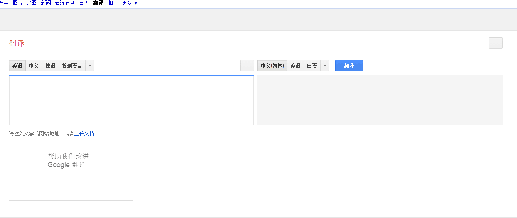
Task: Open the 更多 menu in the top bar
Action: (x=130, y=3)
